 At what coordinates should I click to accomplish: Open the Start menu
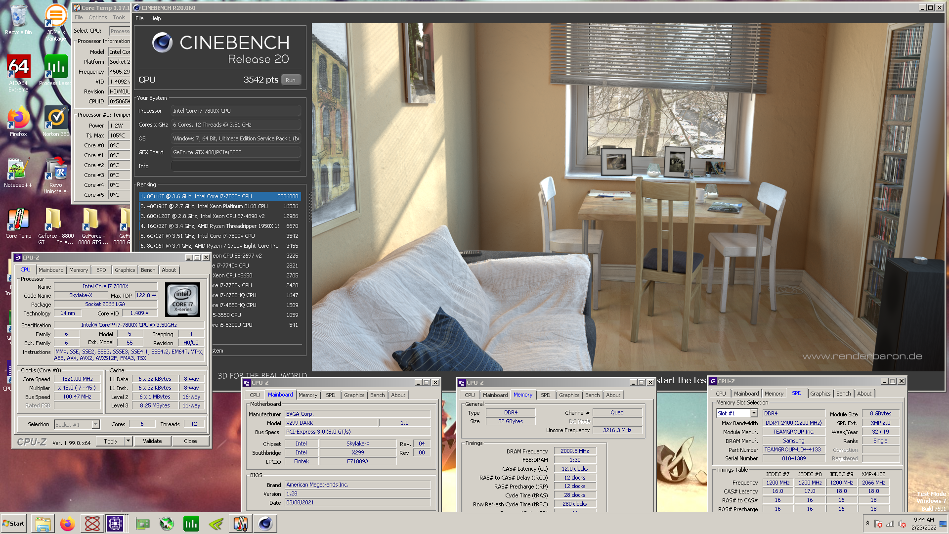click(x=14, y=524)
